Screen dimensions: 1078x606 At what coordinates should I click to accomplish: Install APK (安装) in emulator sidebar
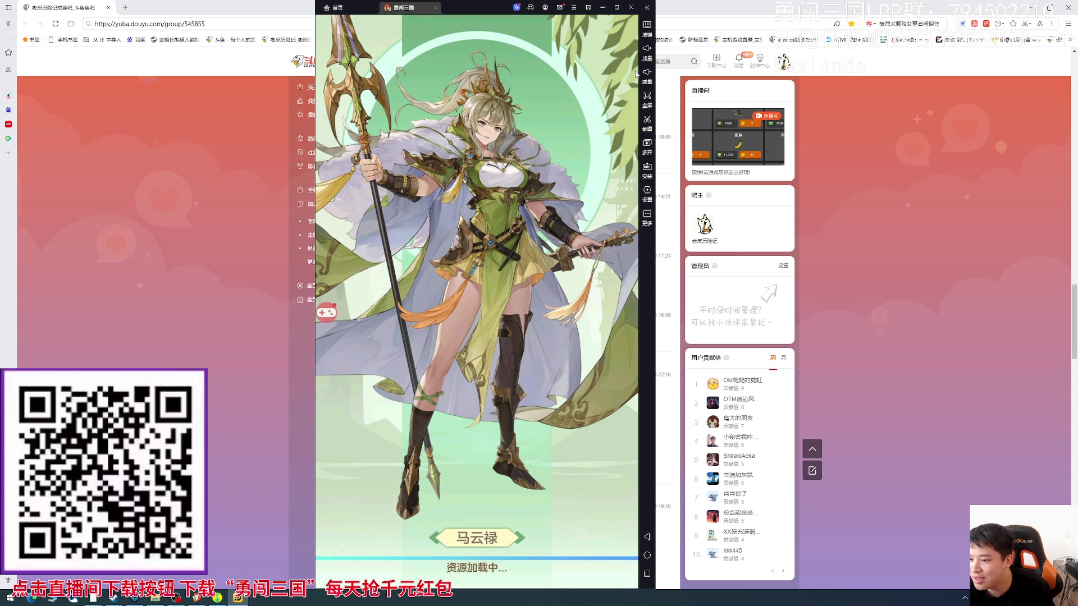(647, 170)
